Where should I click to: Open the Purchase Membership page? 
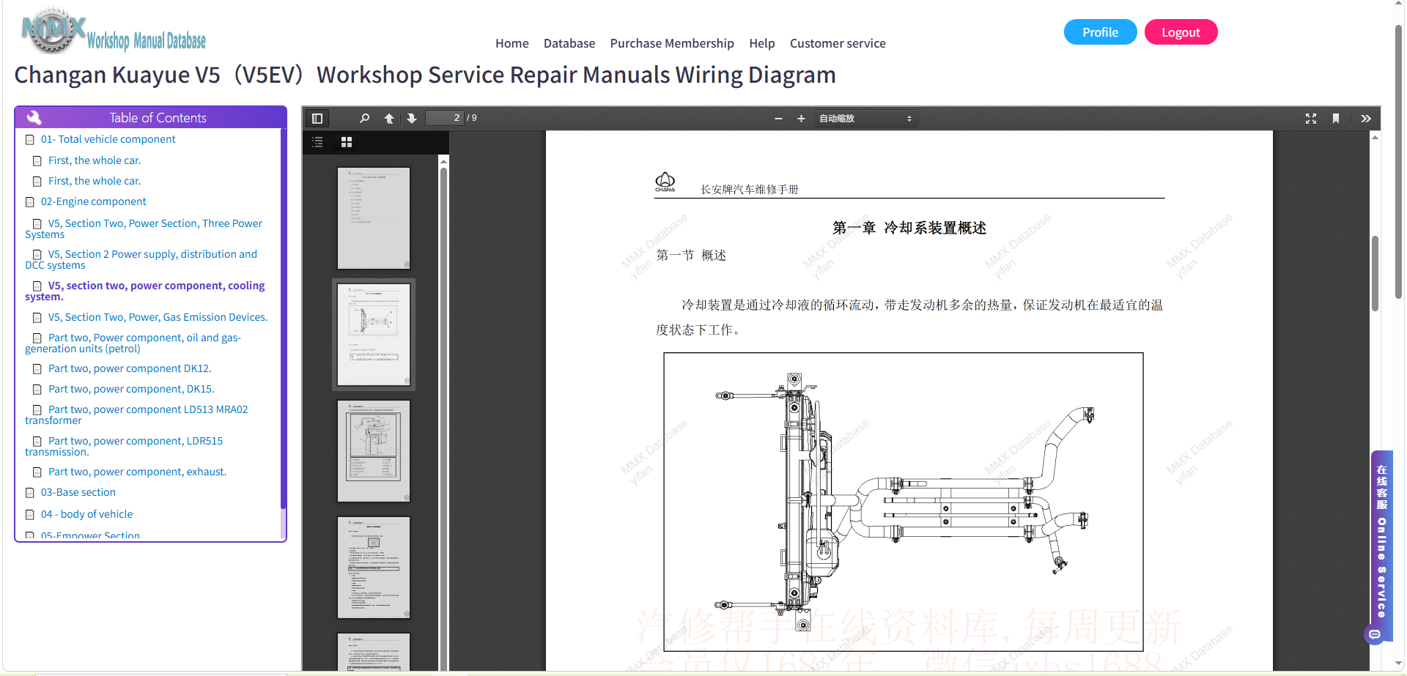pos(672,43)
